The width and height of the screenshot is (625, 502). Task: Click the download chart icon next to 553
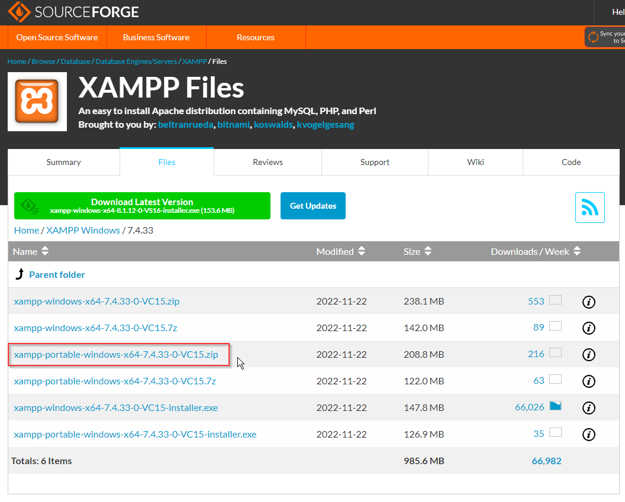tap(555, 300)
